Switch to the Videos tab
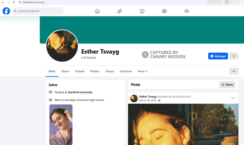The height and width of the screenshot is (145, 244). coord(109,71)
